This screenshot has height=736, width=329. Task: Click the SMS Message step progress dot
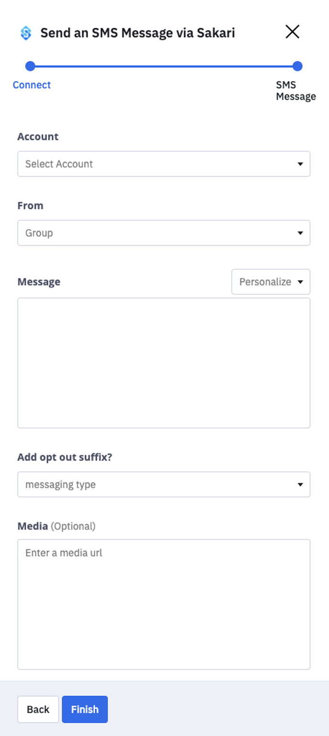(297, 66)
